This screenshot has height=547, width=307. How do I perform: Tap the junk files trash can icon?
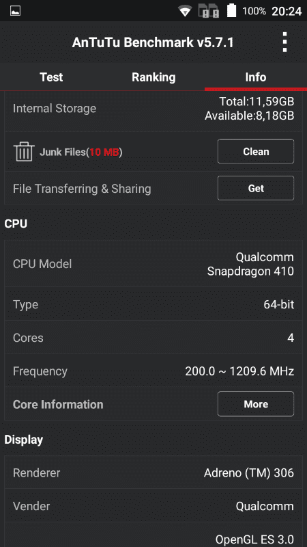click(24, 151)
